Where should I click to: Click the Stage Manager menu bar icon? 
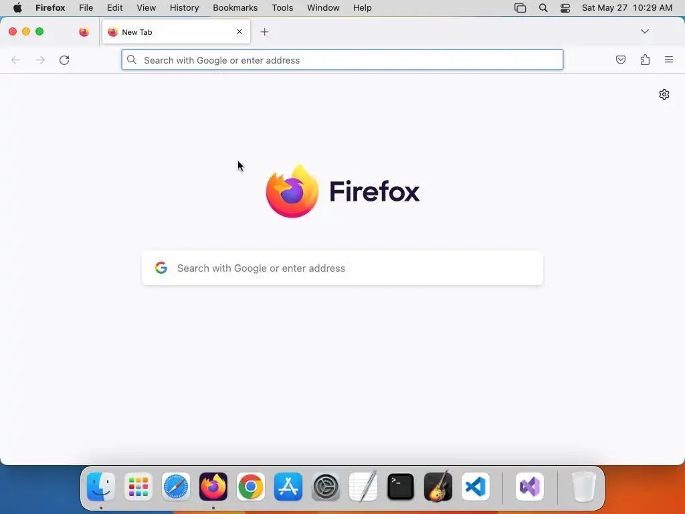coord(520,8)
